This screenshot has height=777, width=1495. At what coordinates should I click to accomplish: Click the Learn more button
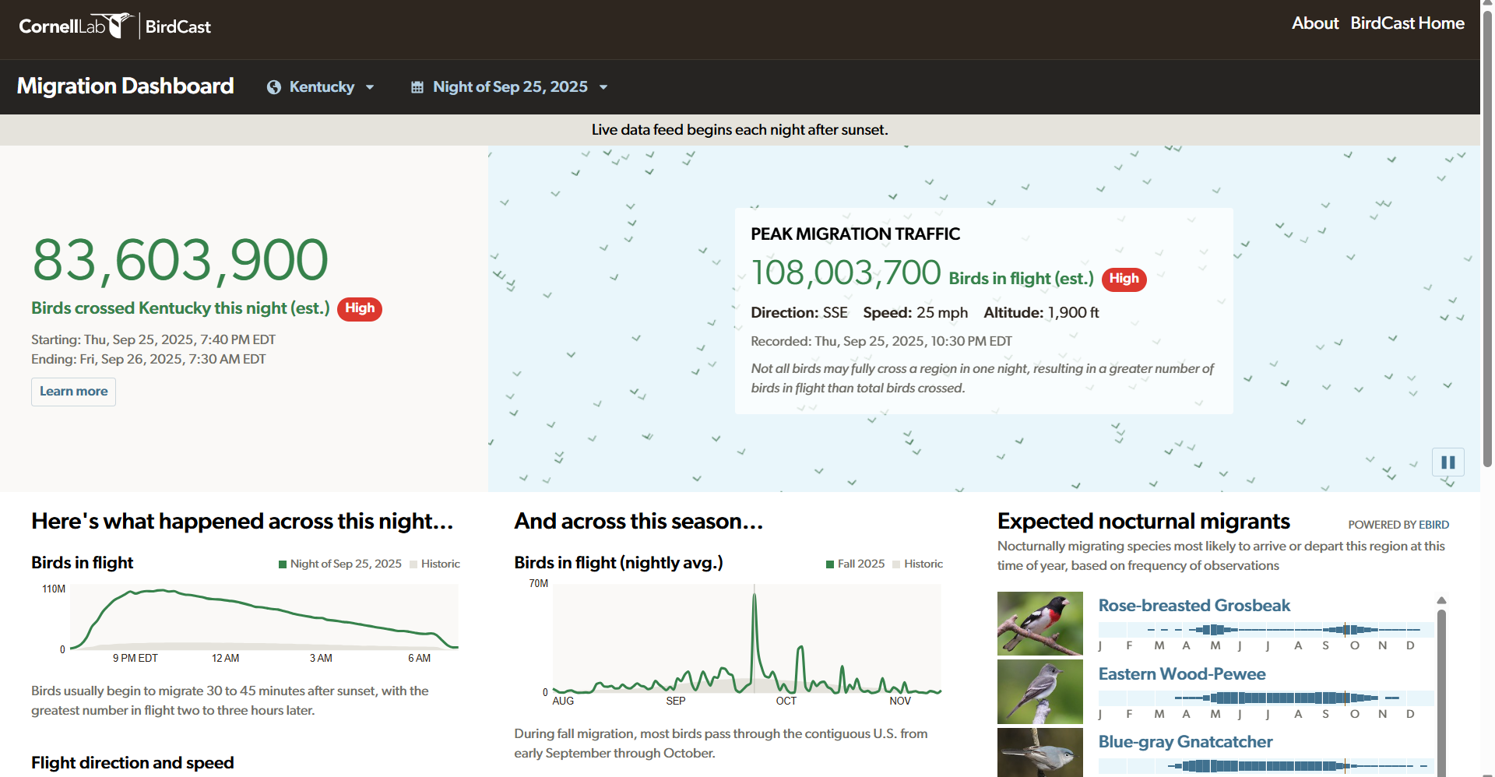(x=73, y=392)
